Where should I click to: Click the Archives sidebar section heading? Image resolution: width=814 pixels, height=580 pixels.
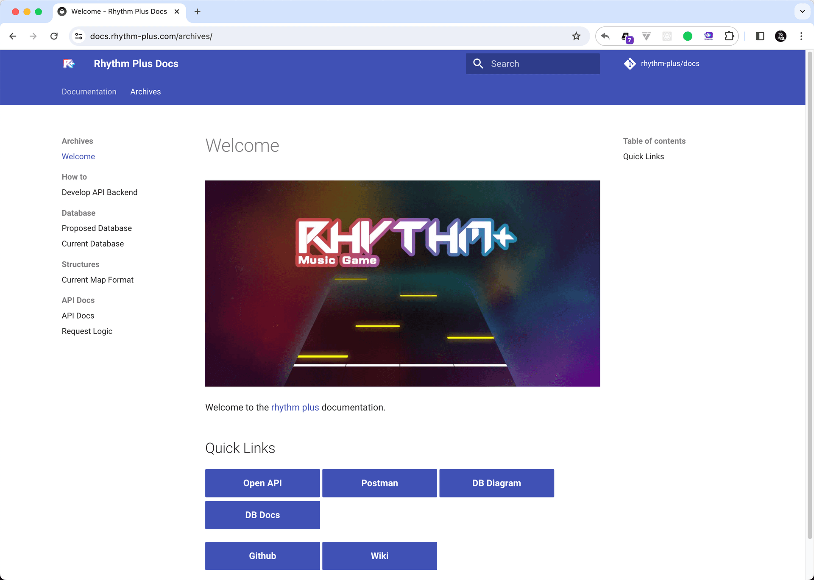pos(77,141)
